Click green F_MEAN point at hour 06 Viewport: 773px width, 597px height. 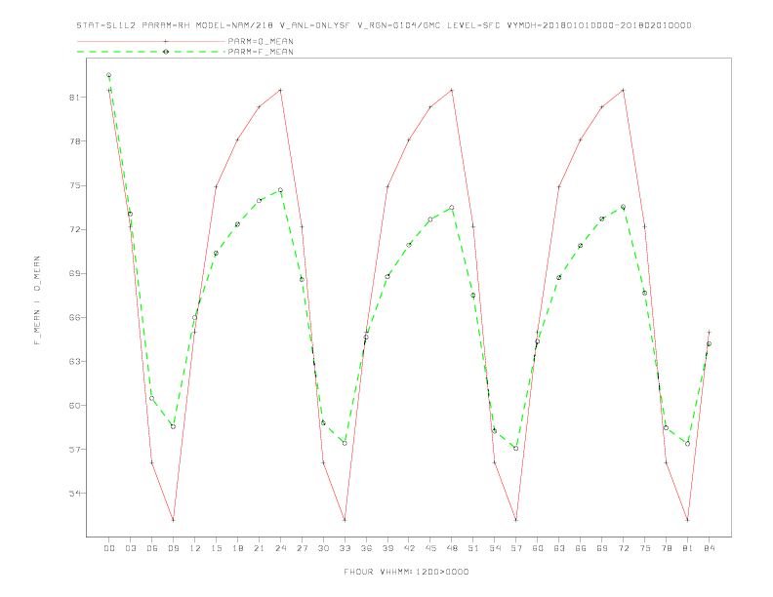pyautogui.click(x=152, y=399)
